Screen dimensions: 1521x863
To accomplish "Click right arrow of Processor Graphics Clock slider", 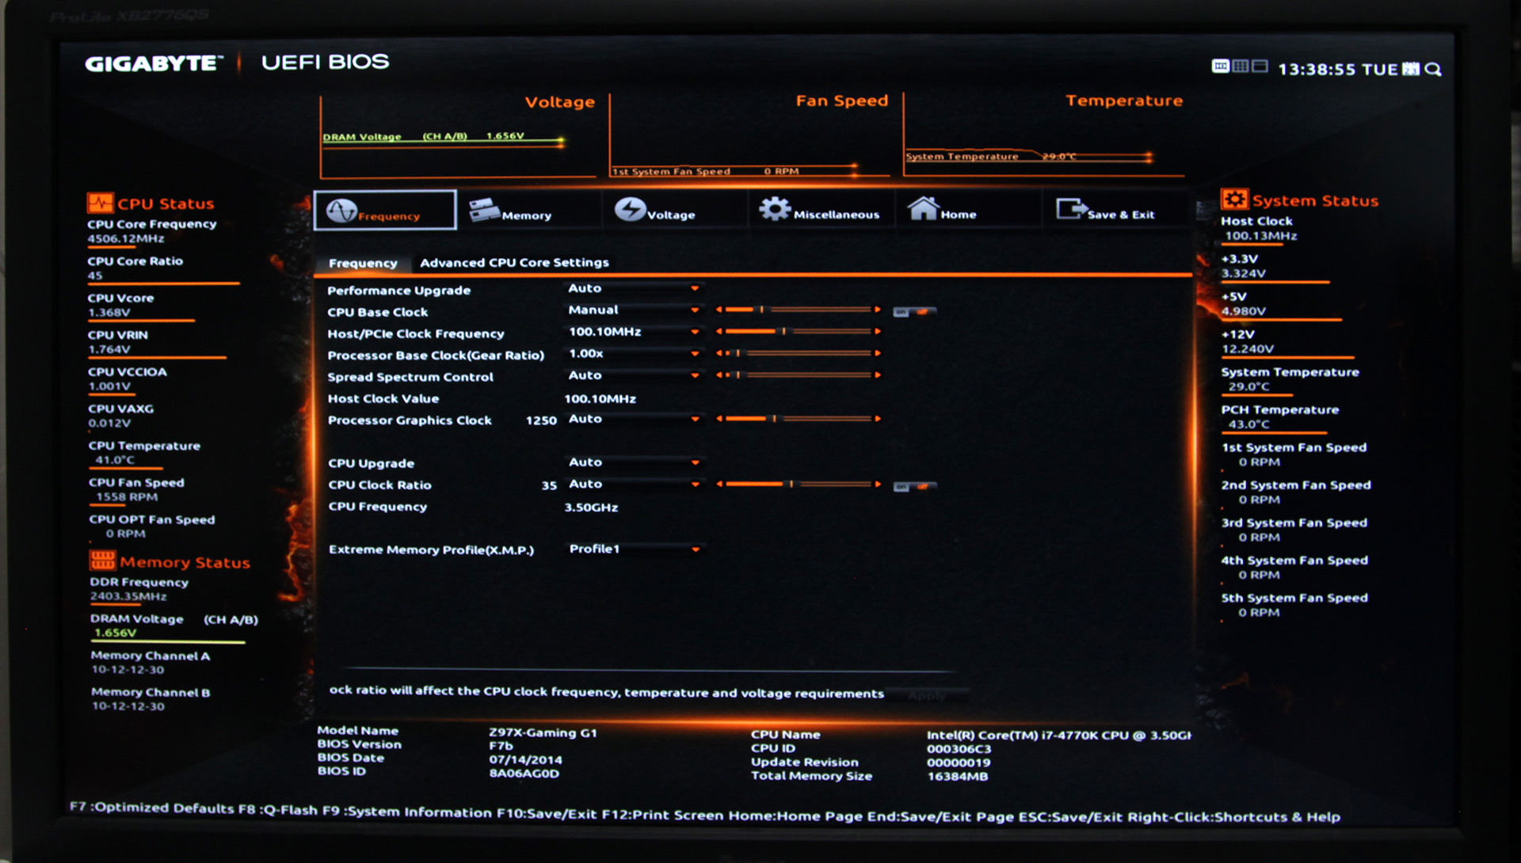I will (x=878, y=419).
